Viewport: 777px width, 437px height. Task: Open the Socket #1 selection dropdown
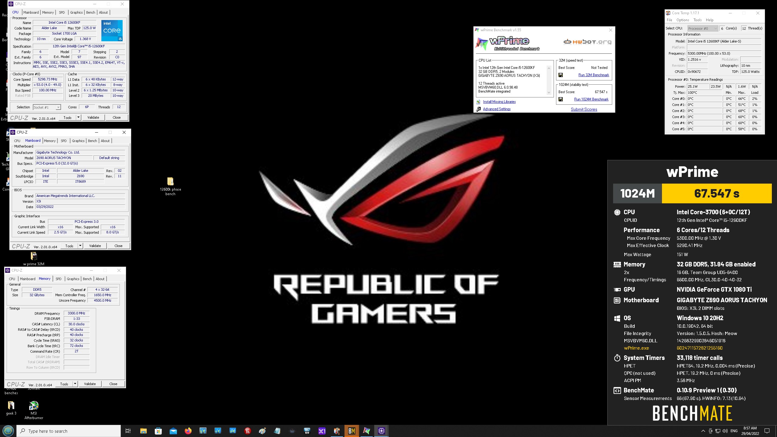coord(47,107)
